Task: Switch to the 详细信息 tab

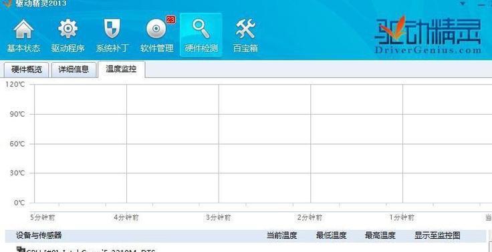Action: click(x=74, y=69)
